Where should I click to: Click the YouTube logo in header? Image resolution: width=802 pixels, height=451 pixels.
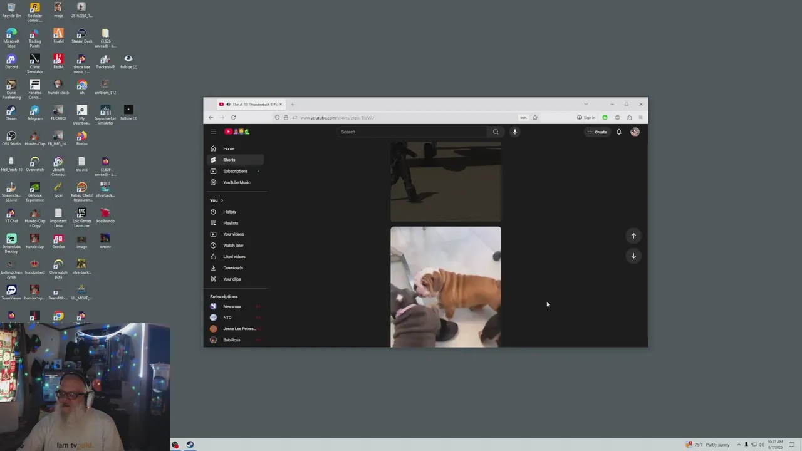pyautogui.click(x=237, y=132)
